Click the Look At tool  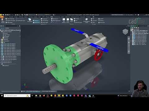tap(101, 19)
